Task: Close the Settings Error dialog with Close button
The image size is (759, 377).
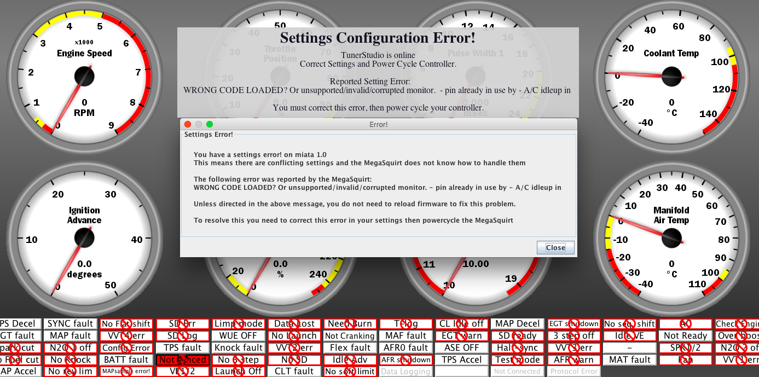Action: (x=555, y=248)
